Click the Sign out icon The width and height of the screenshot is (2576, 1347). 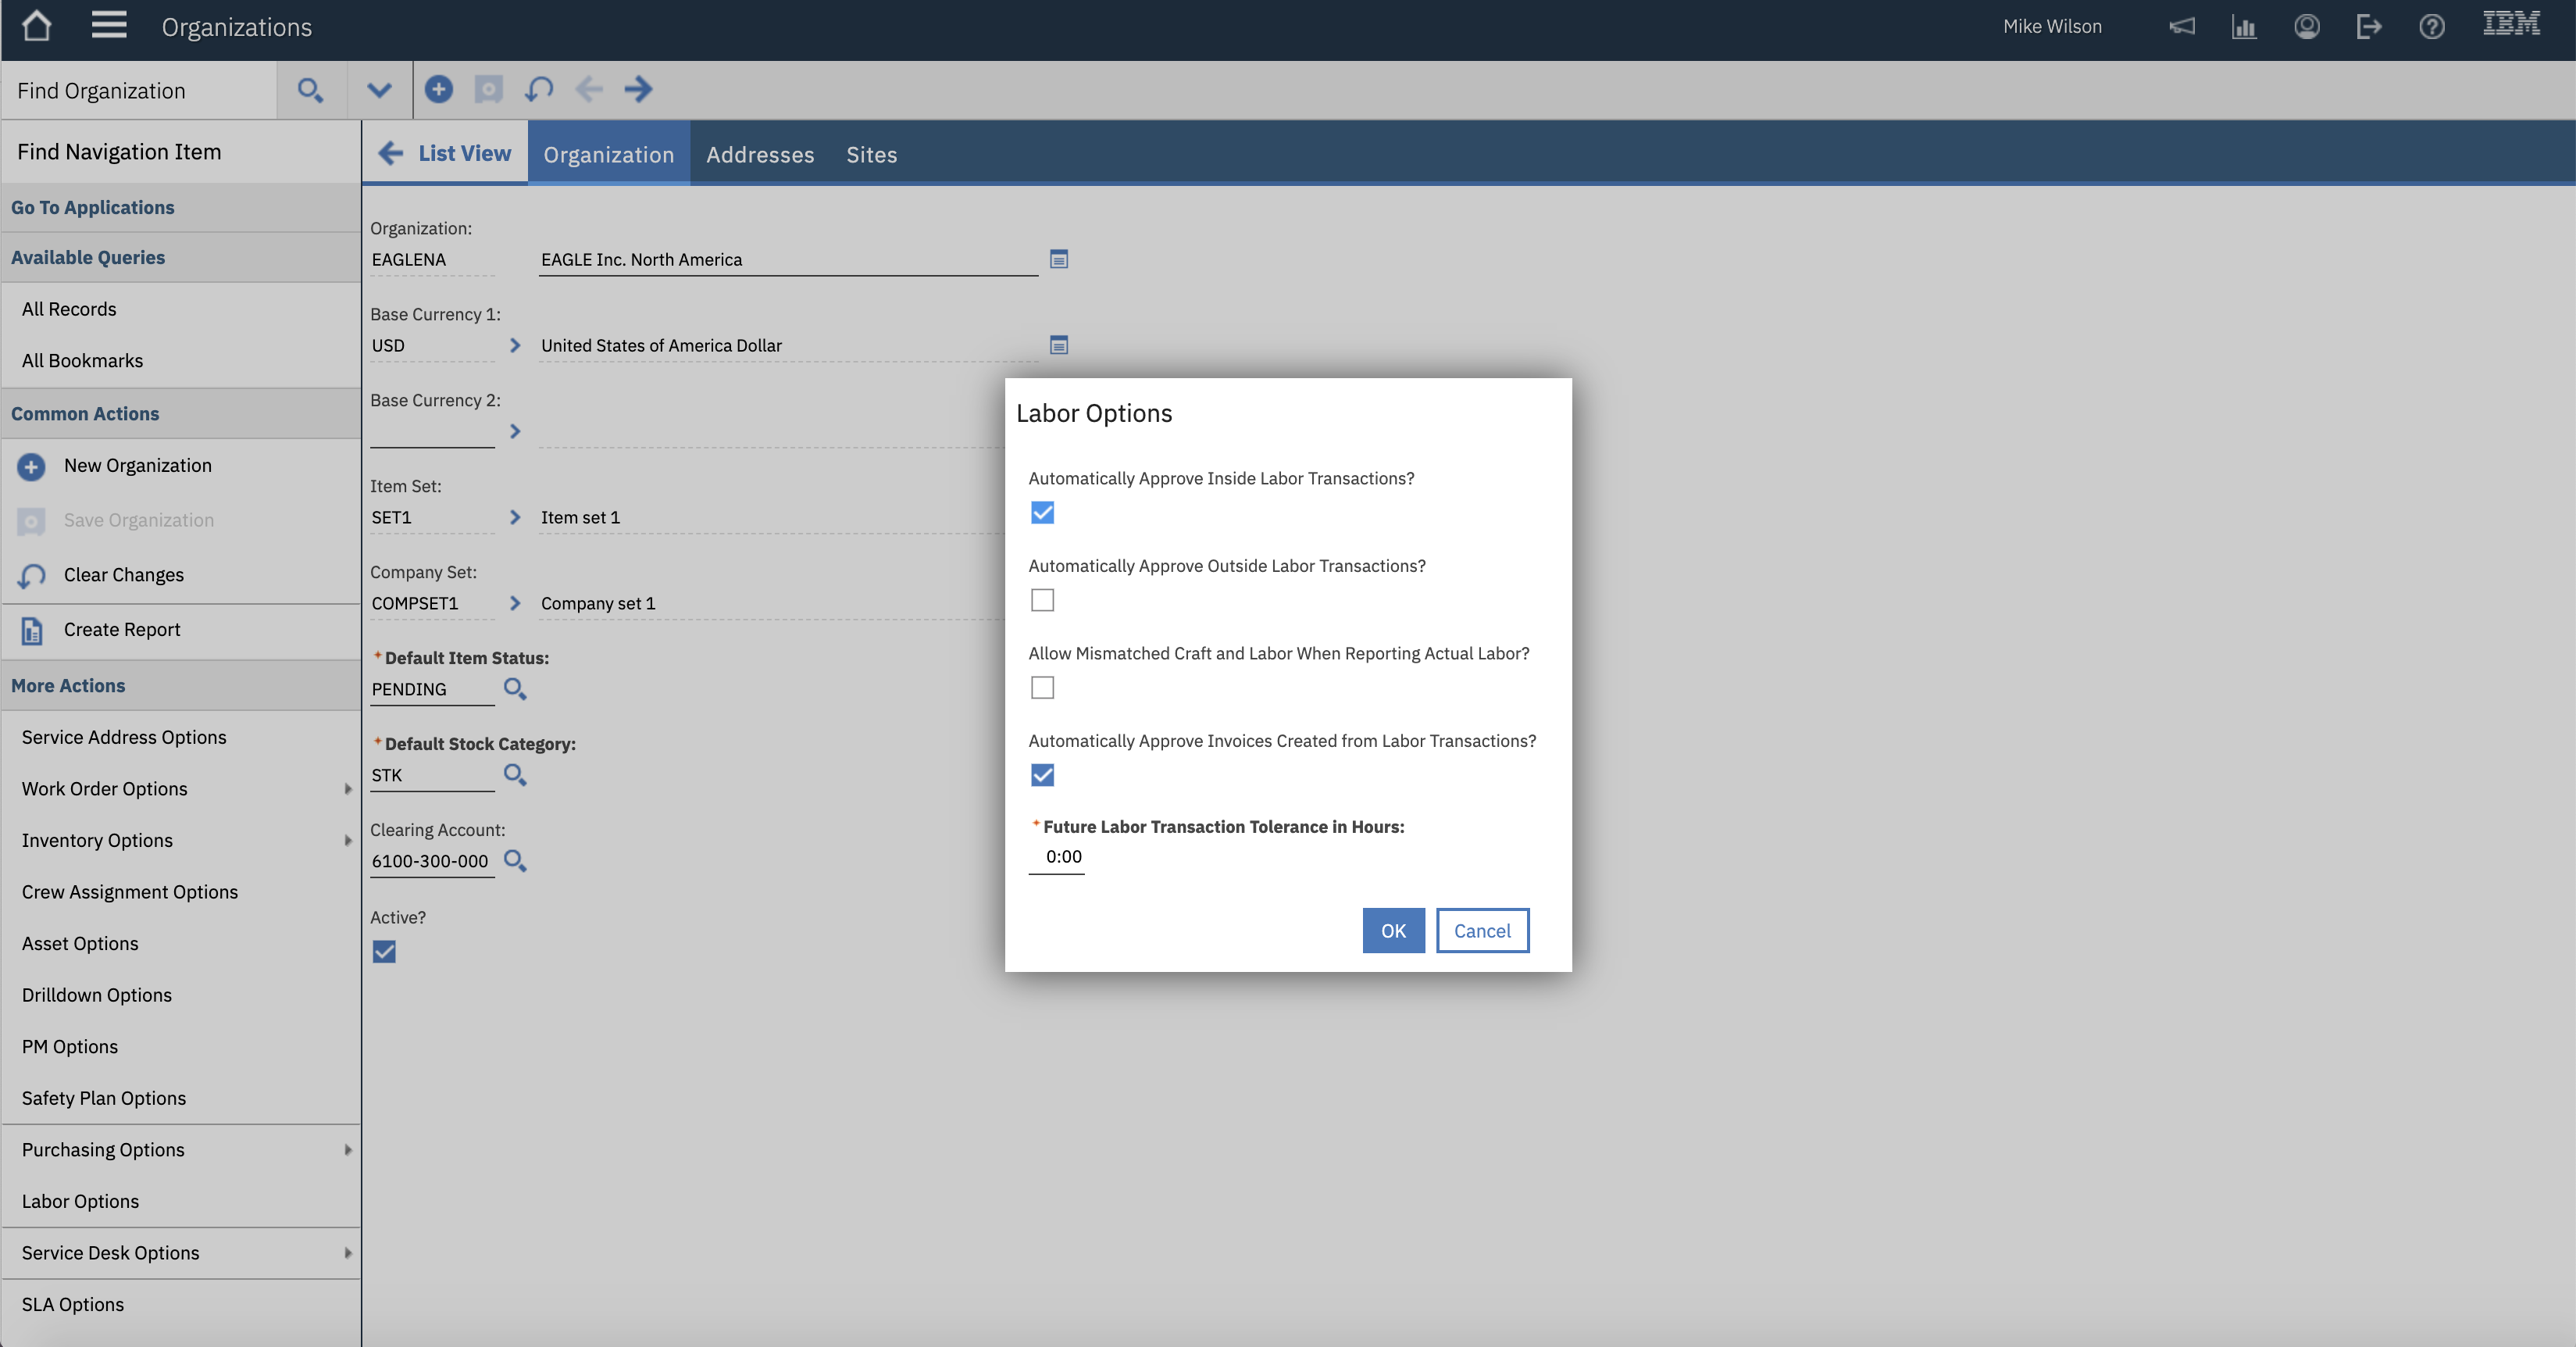[2369, 26]
